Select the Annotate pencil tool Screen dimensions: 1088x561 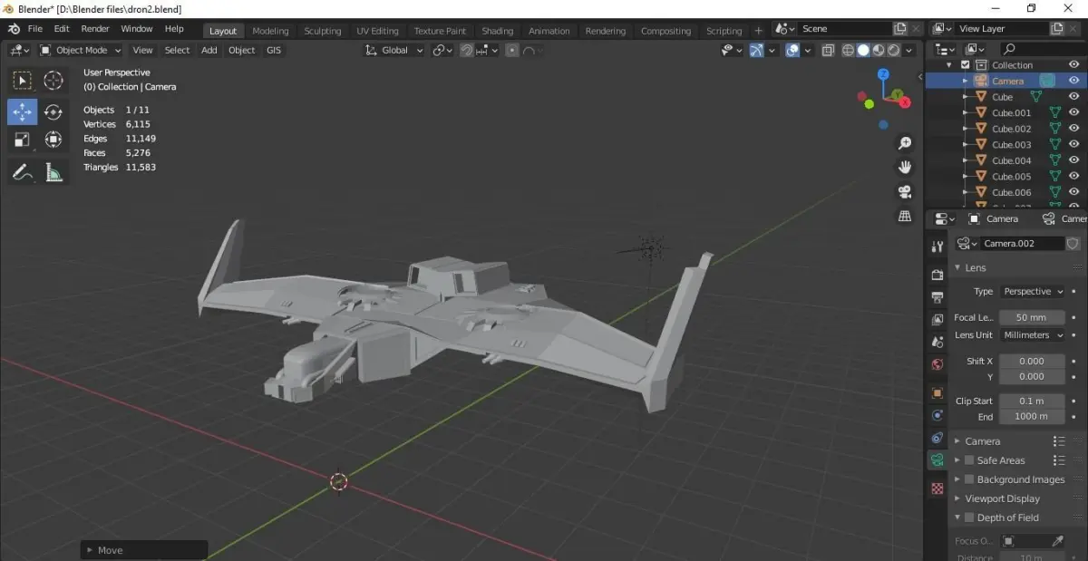click(23, 171)
